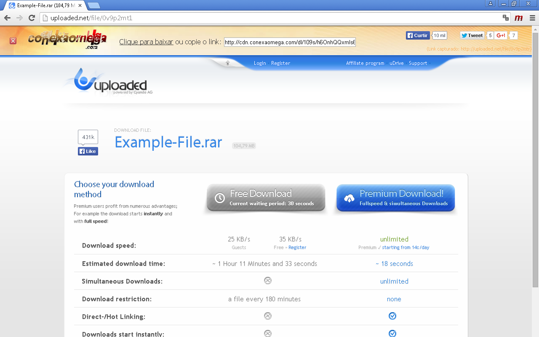Click none in Download restriction row
The image size is (539, 337).
point(394,299)
